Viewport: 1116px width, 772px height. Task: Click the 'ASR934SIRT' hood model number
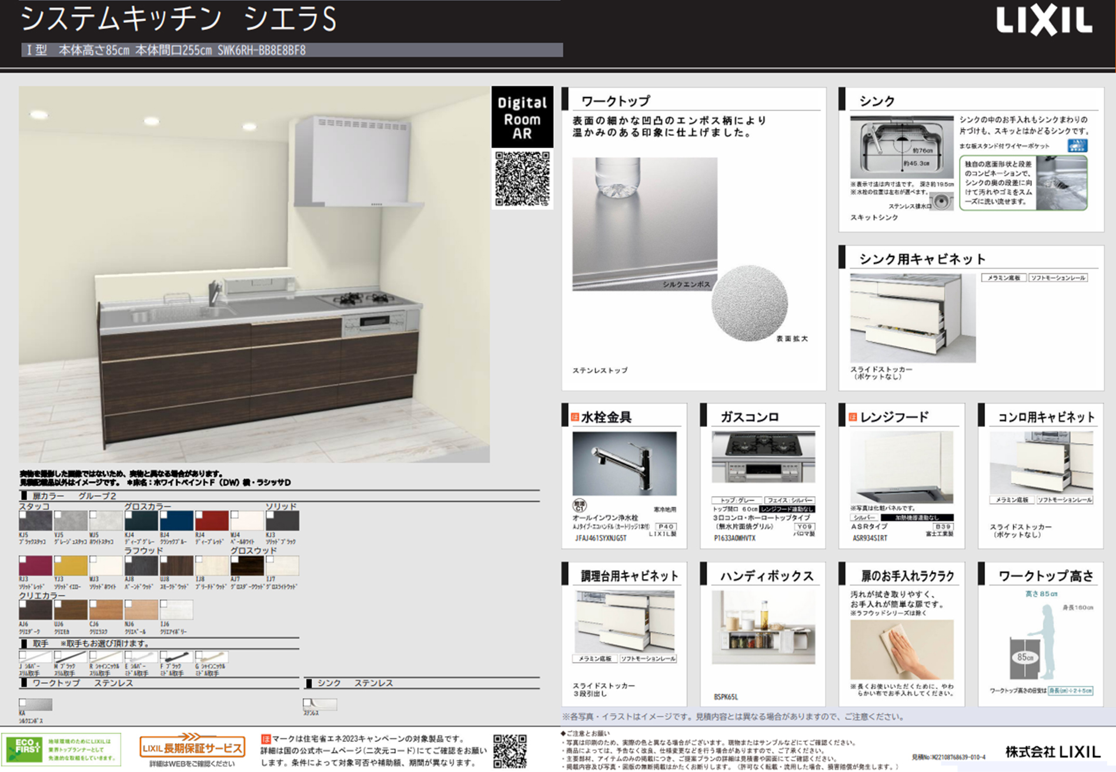click(x=870, y=538)
